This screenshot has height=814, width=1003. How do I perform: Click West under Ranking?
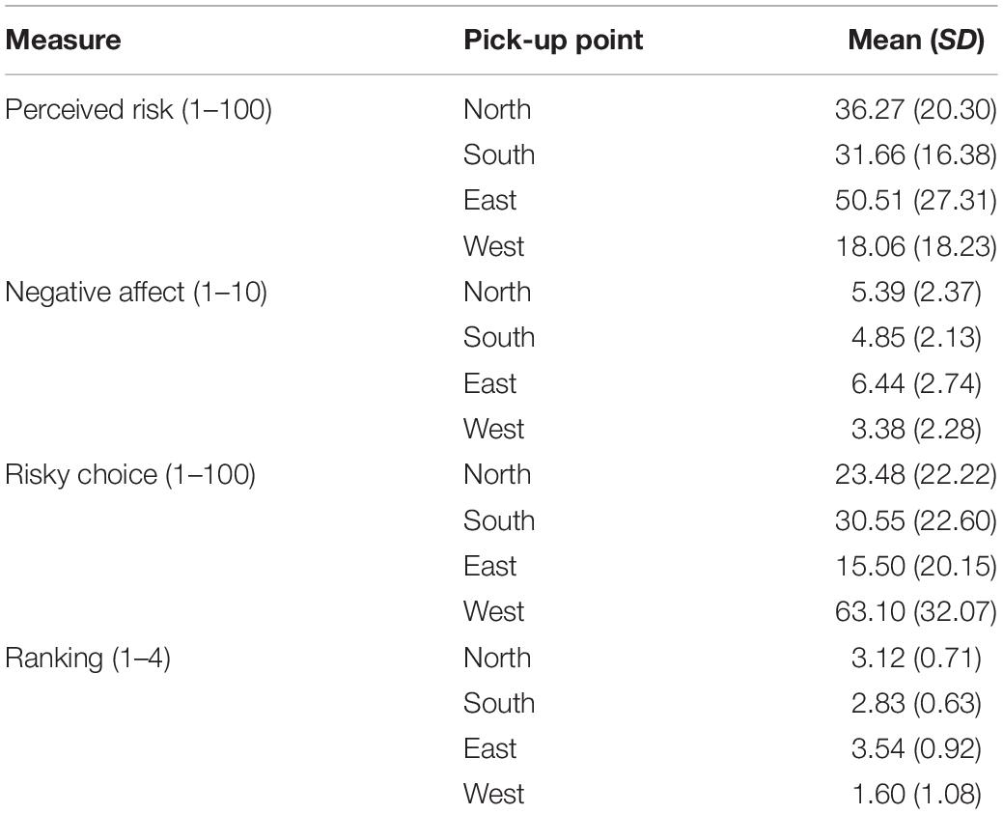[x=494, y=794]
